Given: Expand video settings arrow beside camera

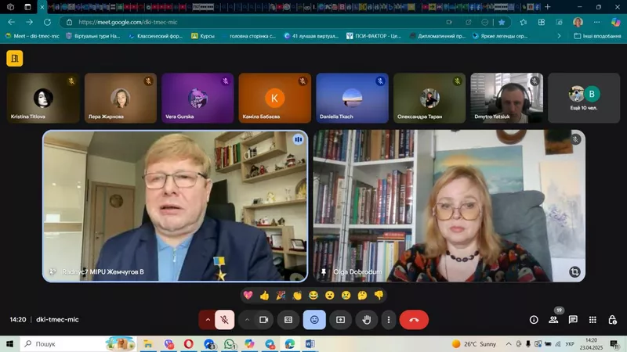Looking at the screenshot, I should pyautogui.click(x=247, y=320).
